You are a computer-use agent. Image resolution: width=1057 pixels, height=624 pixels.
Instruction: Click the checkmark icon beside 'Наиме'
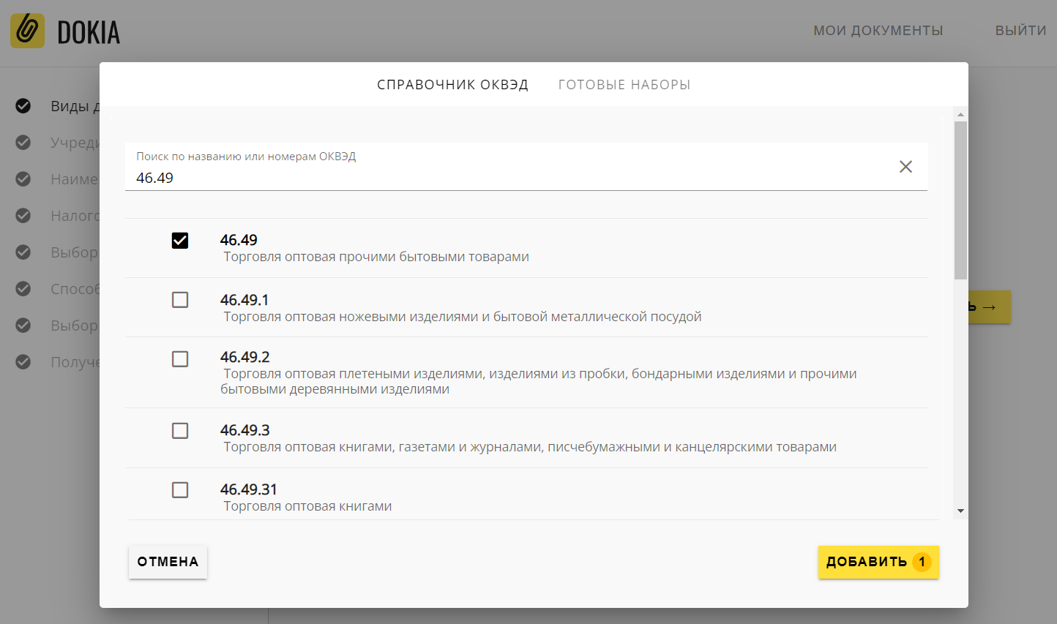[23, 179]
